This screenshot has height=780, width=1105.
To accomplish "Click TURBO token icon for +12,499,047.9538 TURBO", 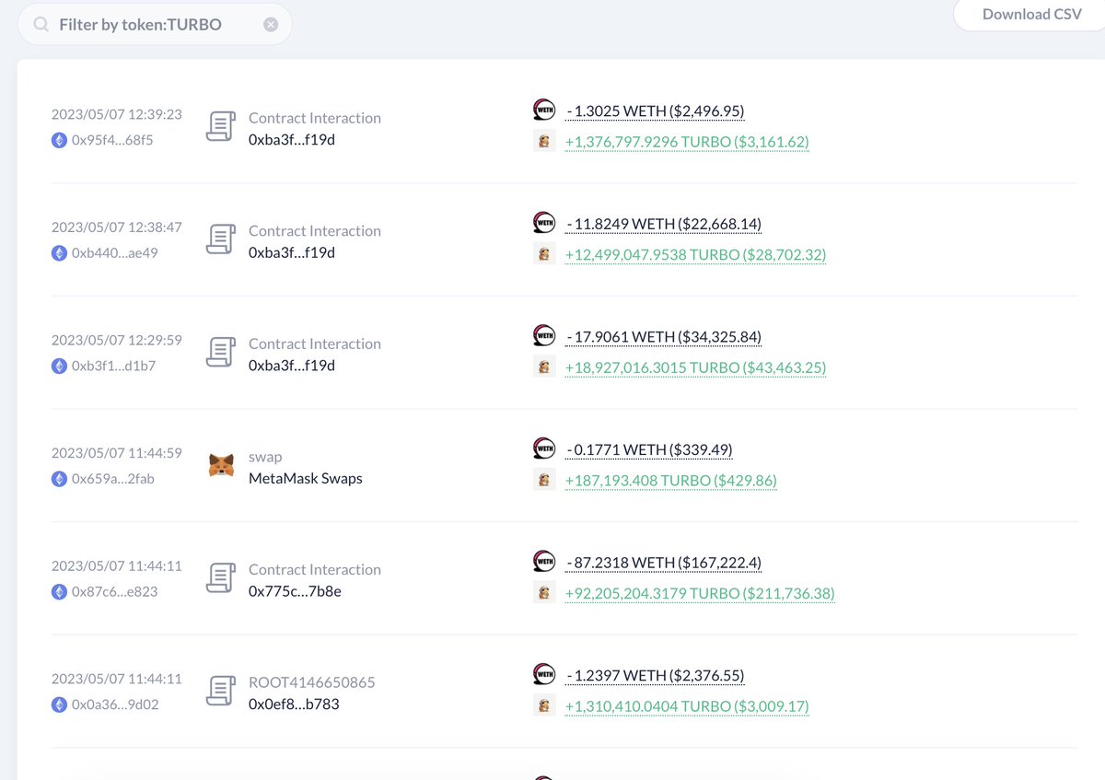I will 544,255.
